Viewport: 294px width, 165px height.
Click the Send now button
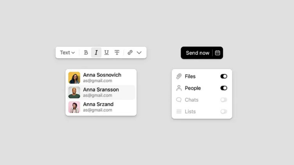(x=198, y=53)
